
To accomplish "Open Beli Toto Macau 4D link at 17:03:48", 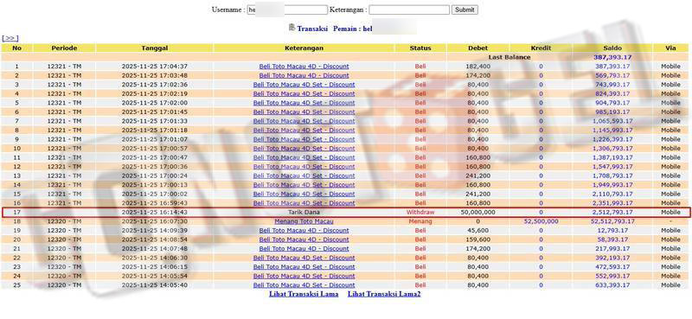I will point(304,75).
